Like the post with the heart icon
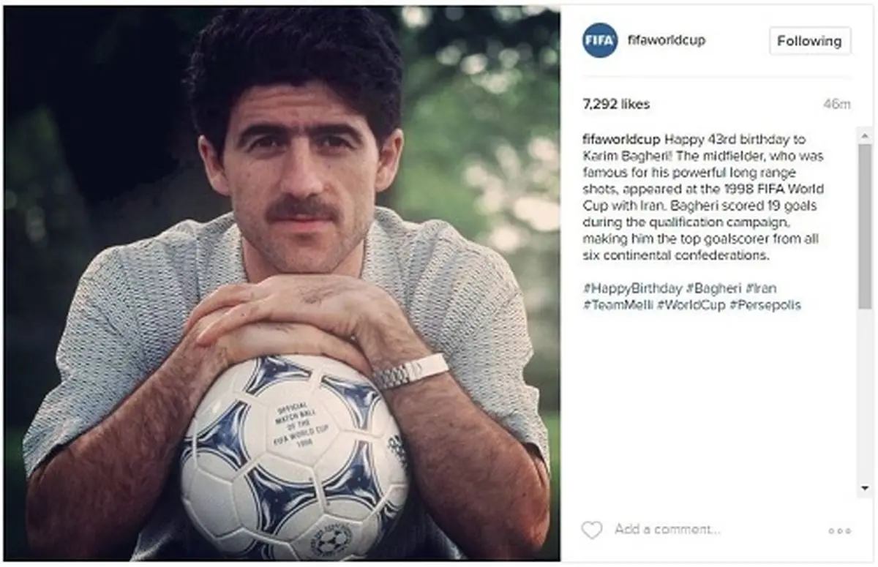This screenshot has height=567, width=878. (591, 530)
